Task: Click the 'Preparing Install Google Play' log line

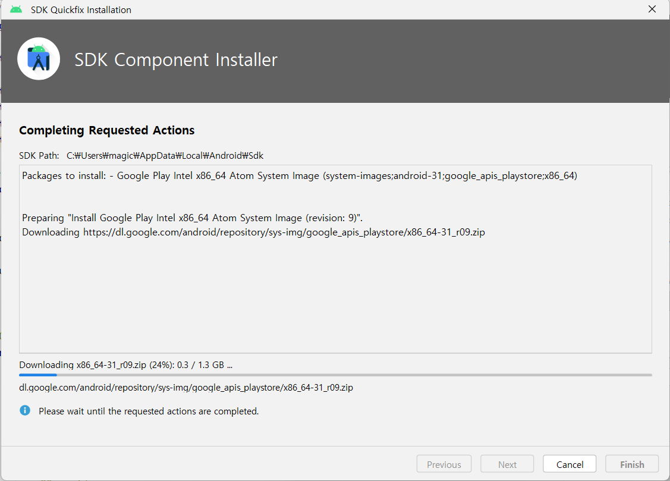Action: [x=192, y=218]
